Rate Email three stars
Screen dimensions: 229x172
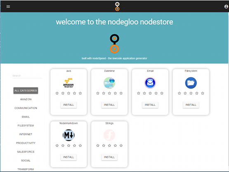pyautogui.click(x=150, y=93)
